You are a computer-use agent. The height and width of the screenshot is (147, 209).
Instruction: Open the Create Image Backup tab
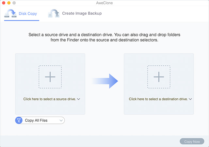coord(75,13)
